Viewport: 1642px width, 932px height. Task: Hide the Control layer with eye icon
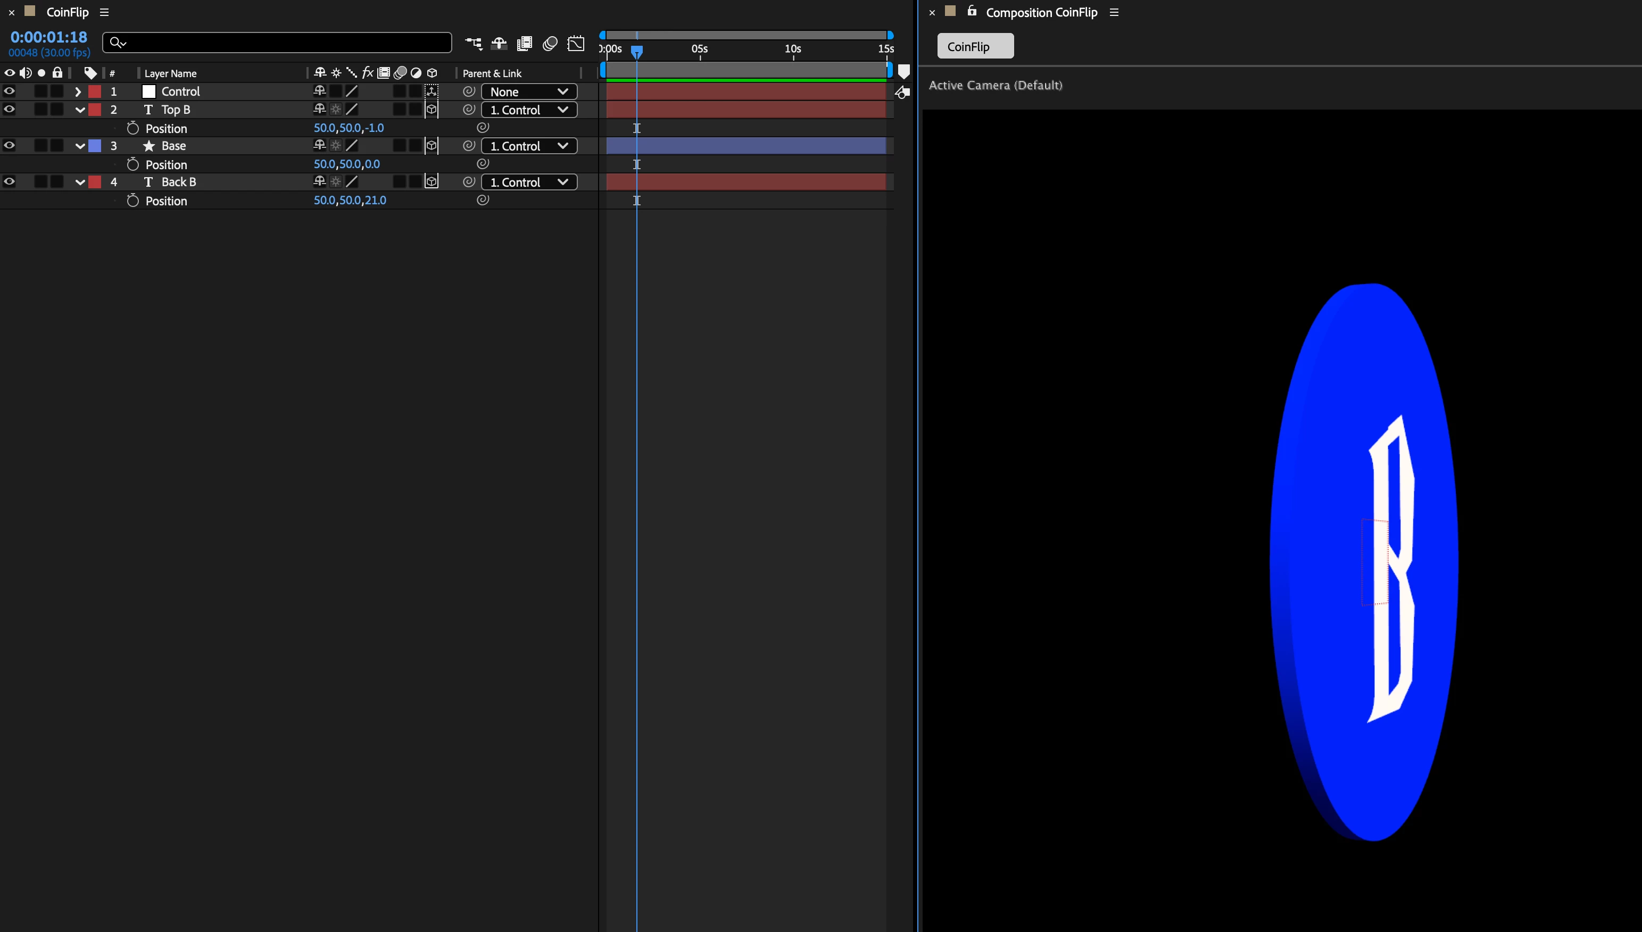[9, 91]
